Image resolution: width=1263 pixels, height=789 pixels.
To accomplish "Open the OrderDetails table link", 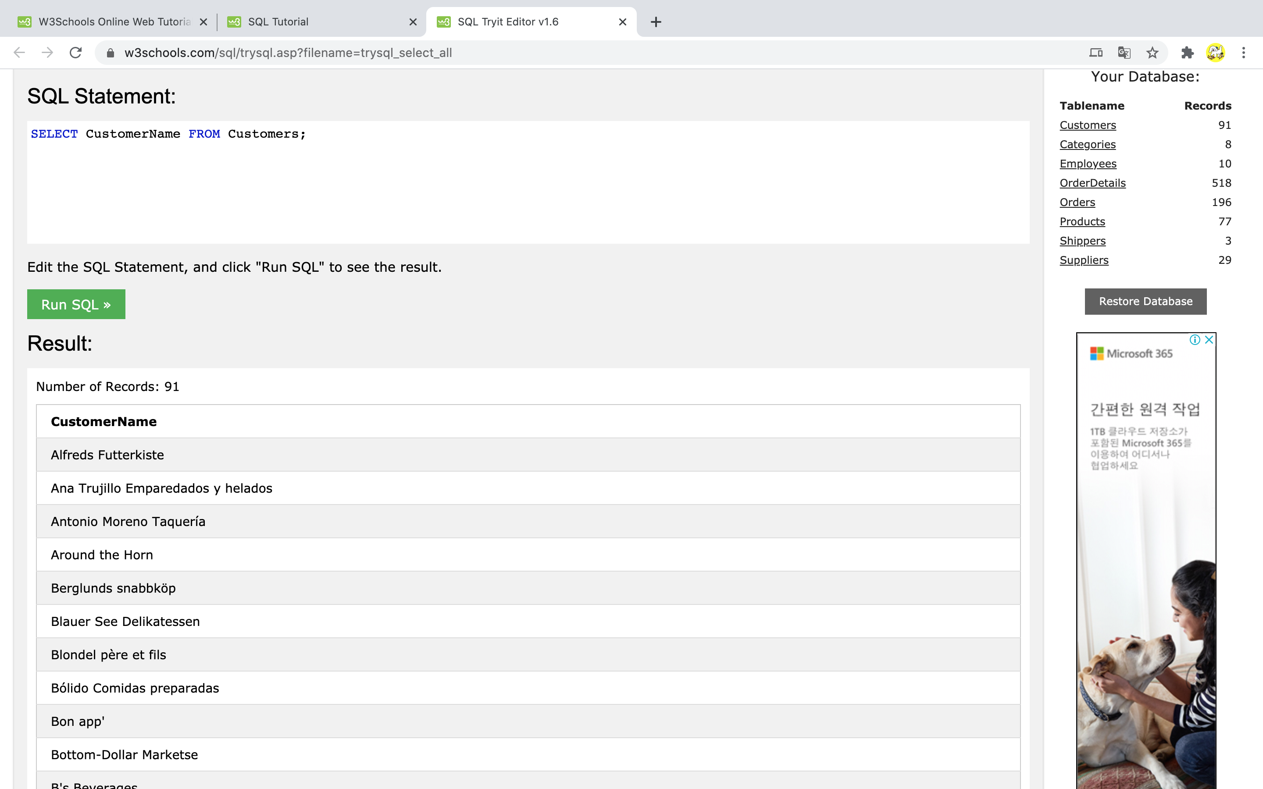I will tap(1092, 183).
